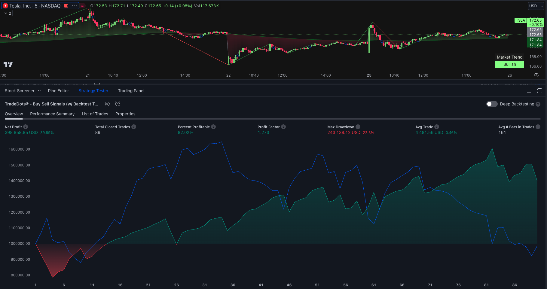Click the 1.273 profit factor value
The height and width of the screenshot is (289, 547).
coord(263,132)
